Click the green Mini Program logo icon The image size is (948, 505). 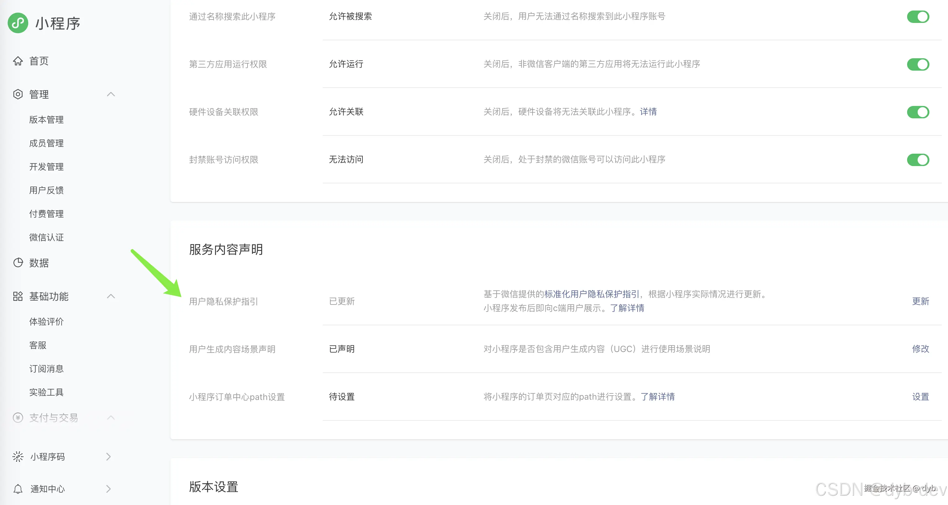(x=18, y=23)
